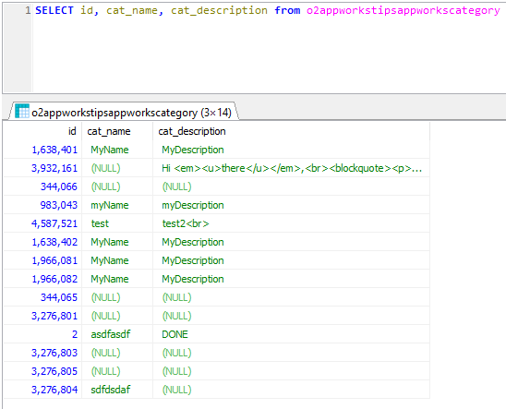
Task: Select the o2appworkstipsappworkscategory result tab
Action: [124, 112]
